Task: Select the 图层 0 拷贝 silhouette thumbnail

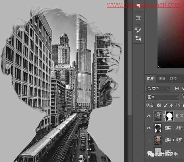Action: coord(158,128)
